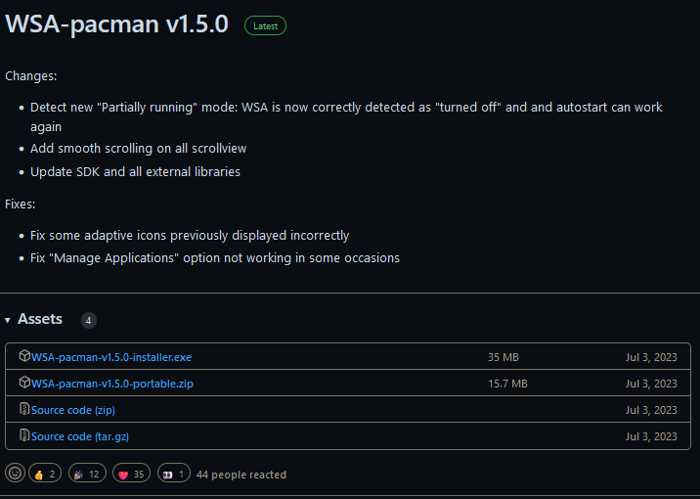The height and width of the screenshot is (499, 700).
Task: Open the smiley add-reaction picker
Action: [15, 474]
